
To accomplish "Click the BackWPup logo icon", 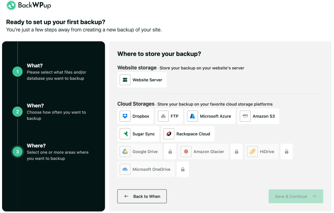I will [11, 5].
